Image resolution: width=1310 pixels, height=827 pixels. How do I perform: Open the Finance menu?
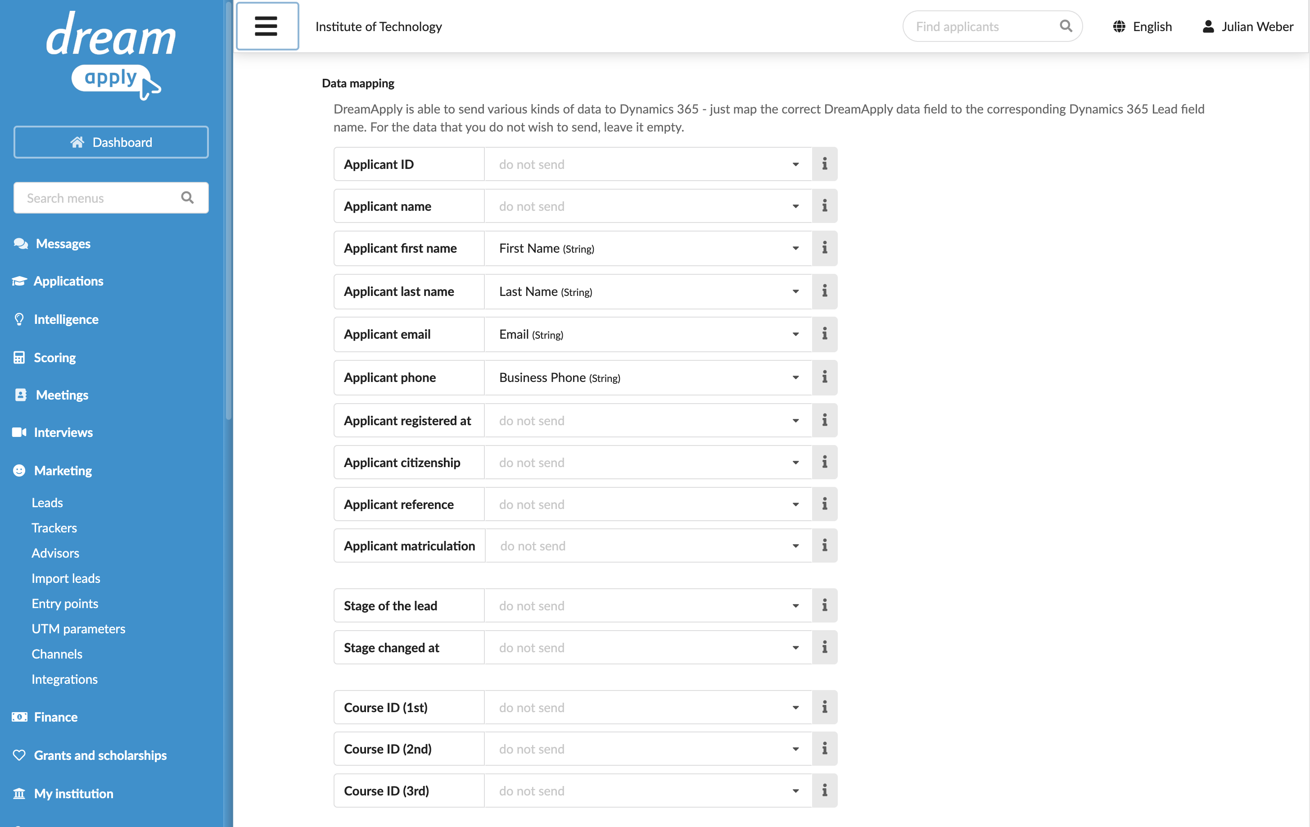click(x=45, y=717)
